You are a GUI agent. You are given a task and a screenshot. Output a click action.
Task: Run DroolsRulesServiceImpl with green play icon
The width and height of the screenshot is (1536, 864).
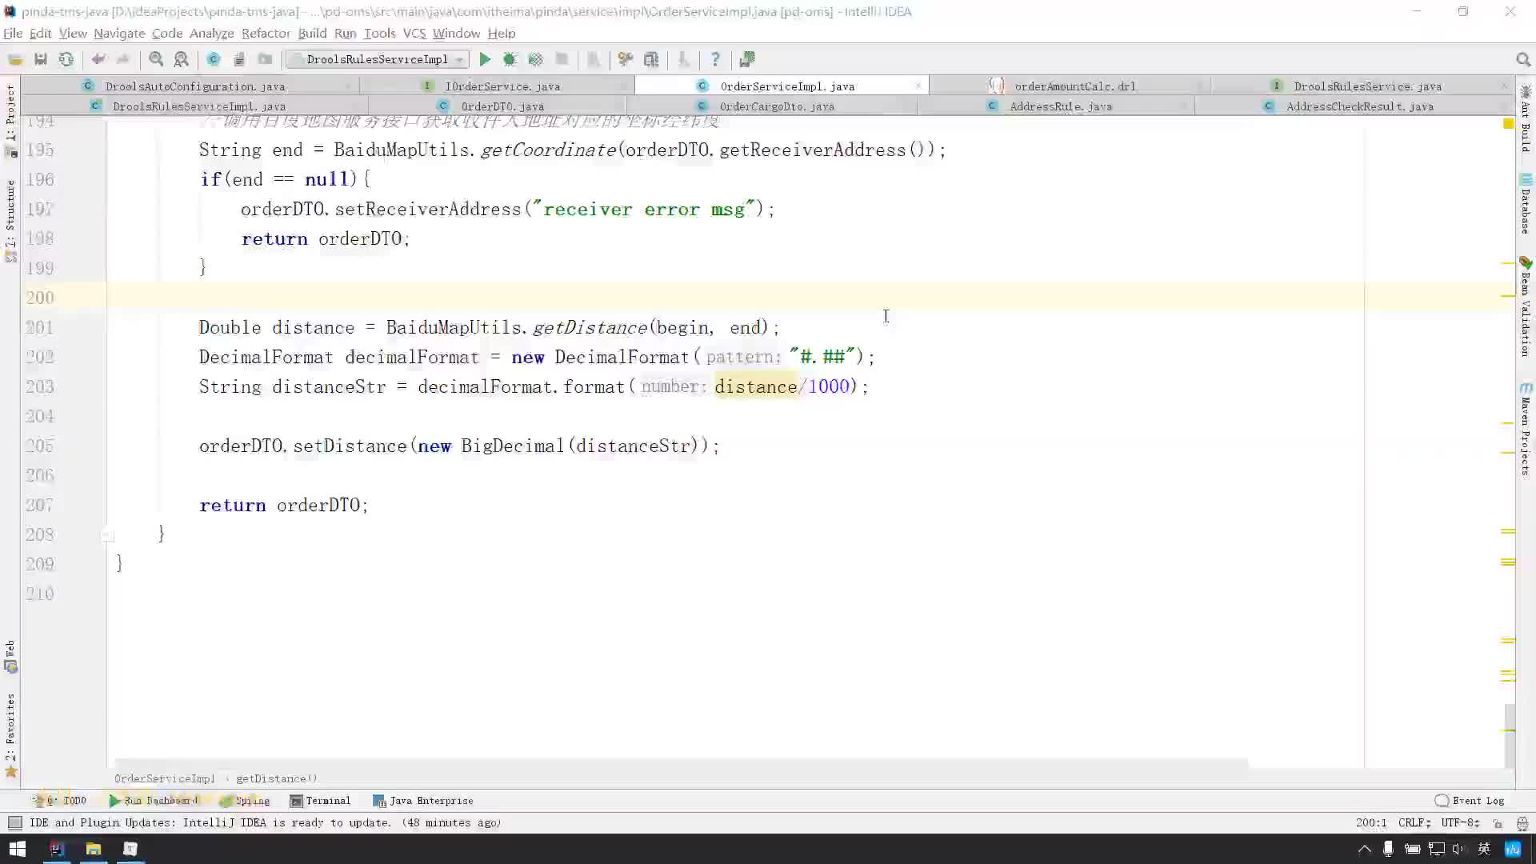click(x=485, y=59)
